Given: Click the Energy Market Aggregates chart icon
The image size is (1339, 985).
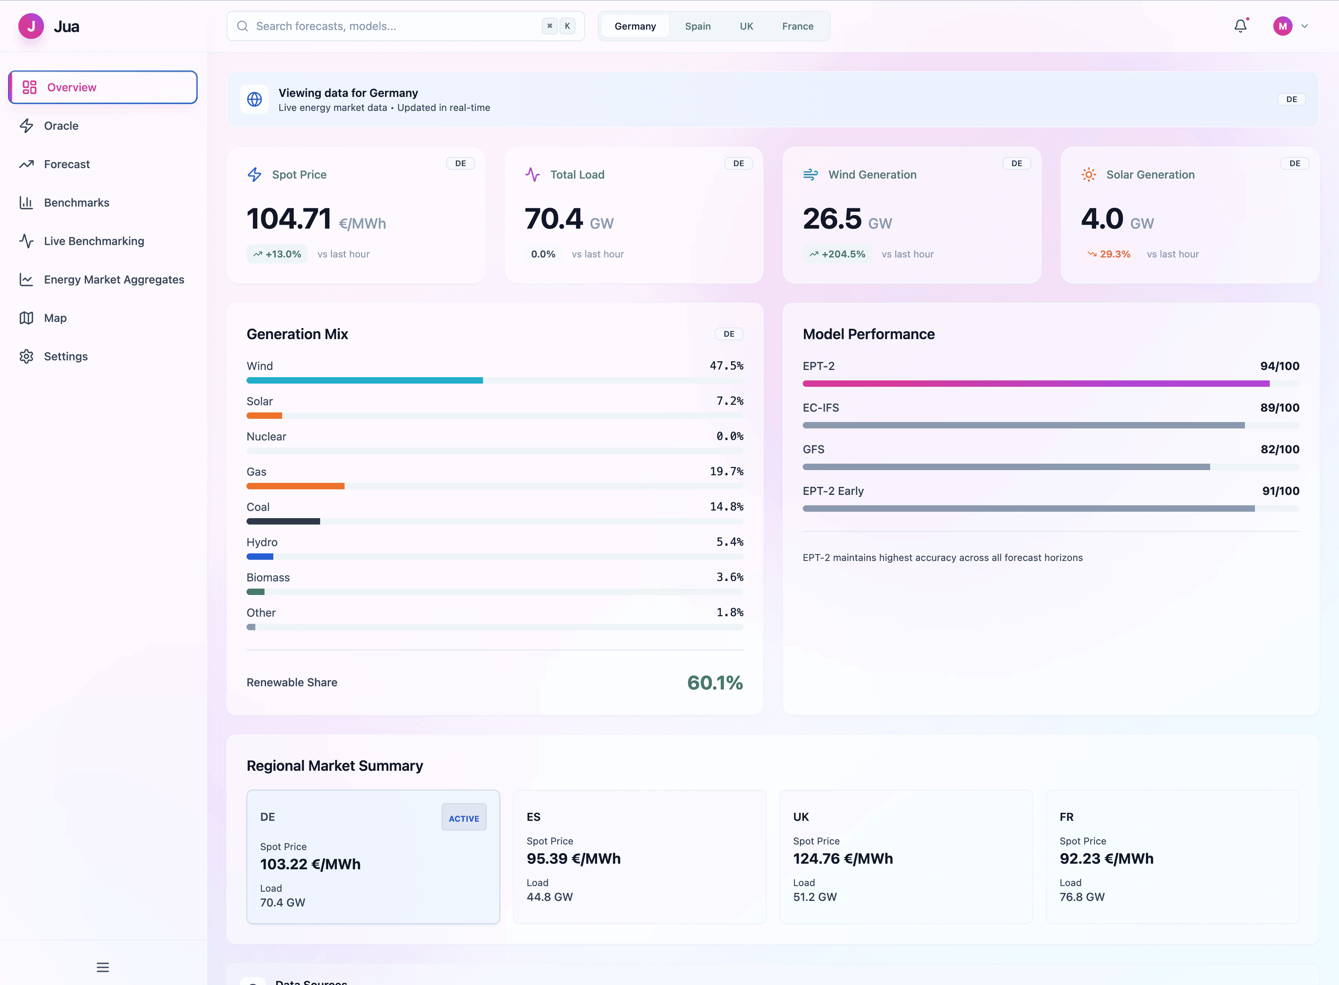Looking at the screenshot, I should click(x=26, y=279).
